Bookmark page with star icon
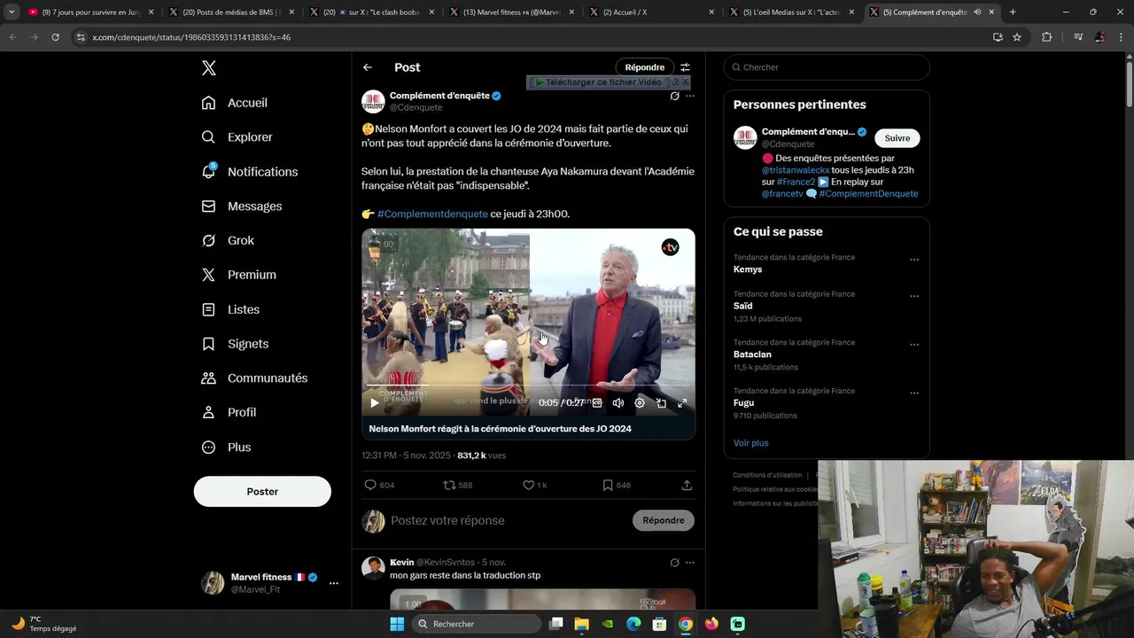 (1017, 37)
